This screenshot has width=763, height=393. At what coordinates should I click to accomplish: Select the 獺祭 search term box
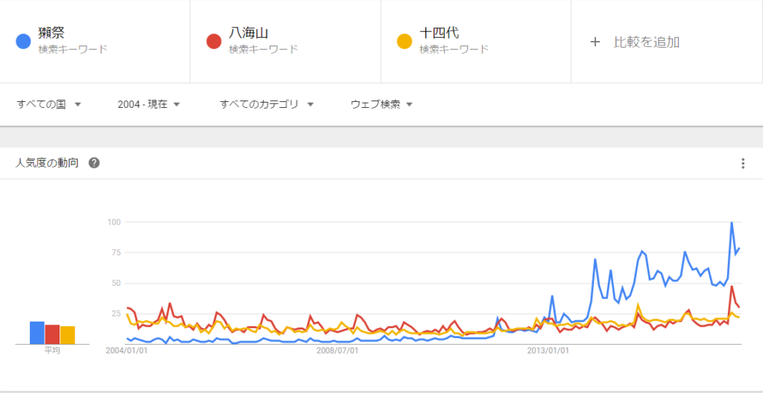(x=95, y=42)
